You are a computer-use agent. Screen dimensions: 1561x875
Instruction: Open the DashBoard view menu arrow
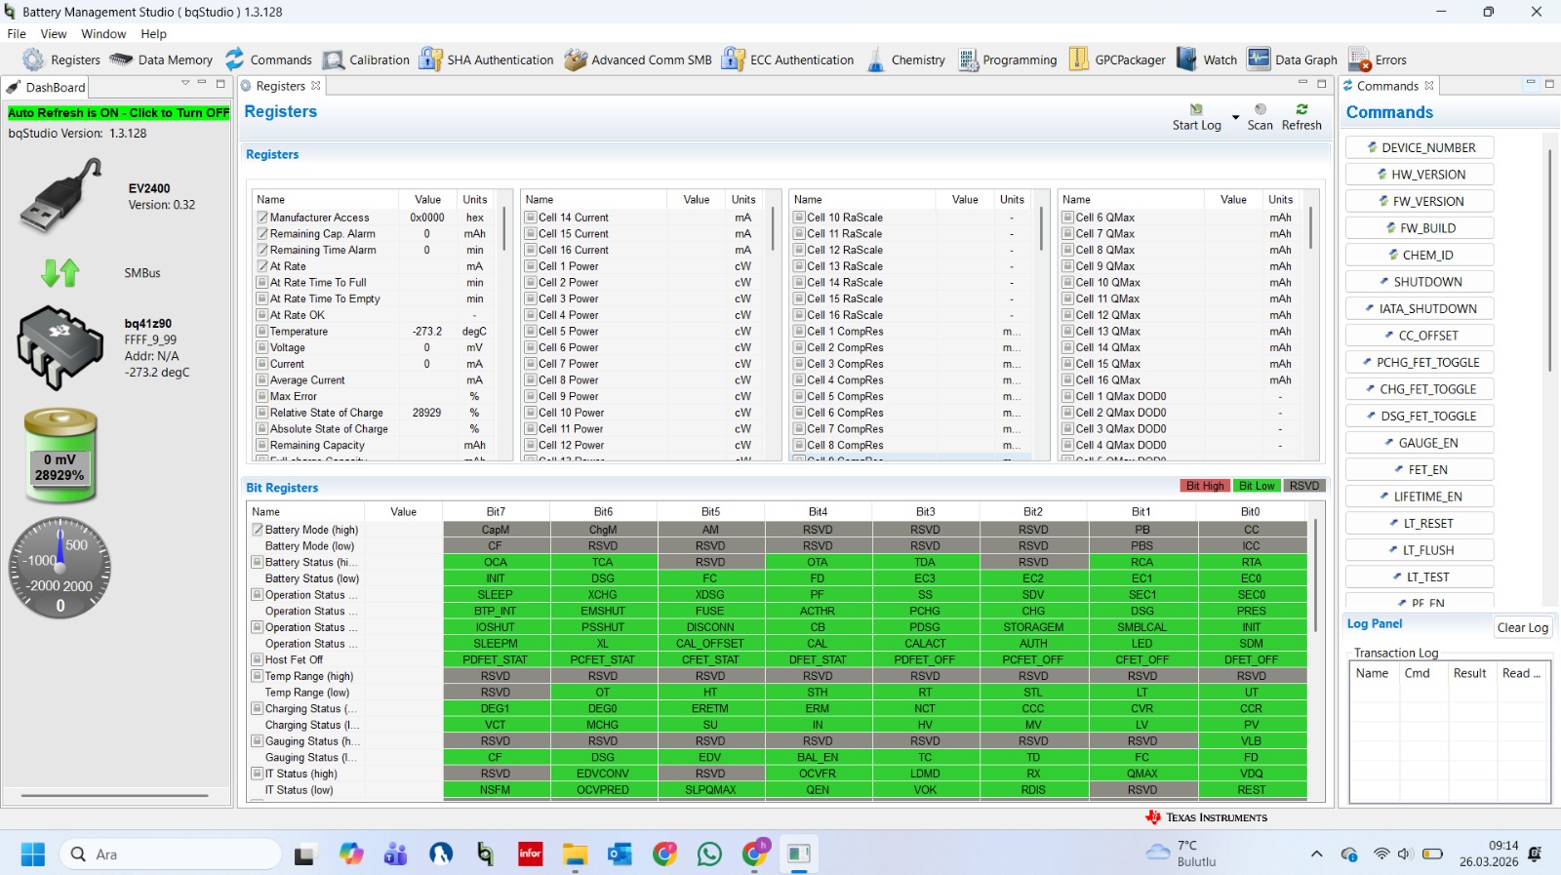point(185,84)
